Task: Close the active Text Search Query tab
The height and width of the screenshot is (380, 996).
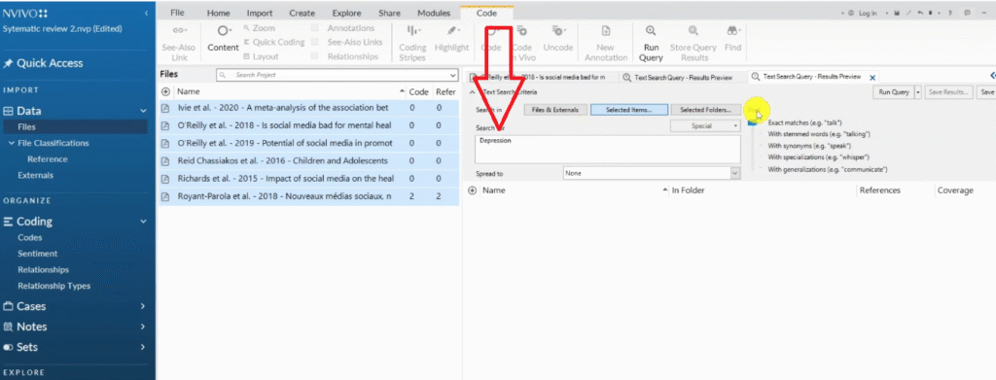Action: 872,78
